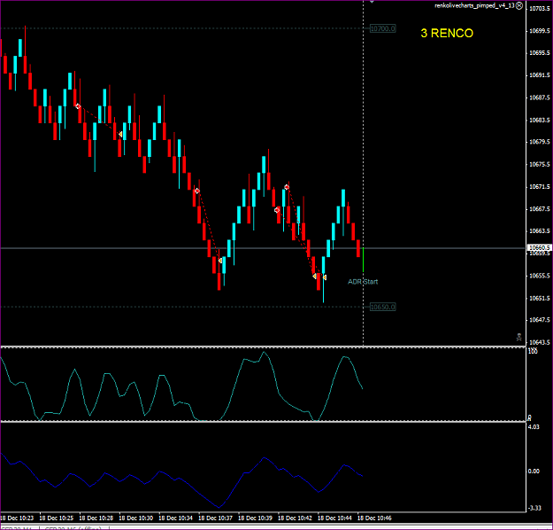Viewport: 553px width, 530px height.
Task: Select the 'ADR Start' text label
Action: pos(363,282)
